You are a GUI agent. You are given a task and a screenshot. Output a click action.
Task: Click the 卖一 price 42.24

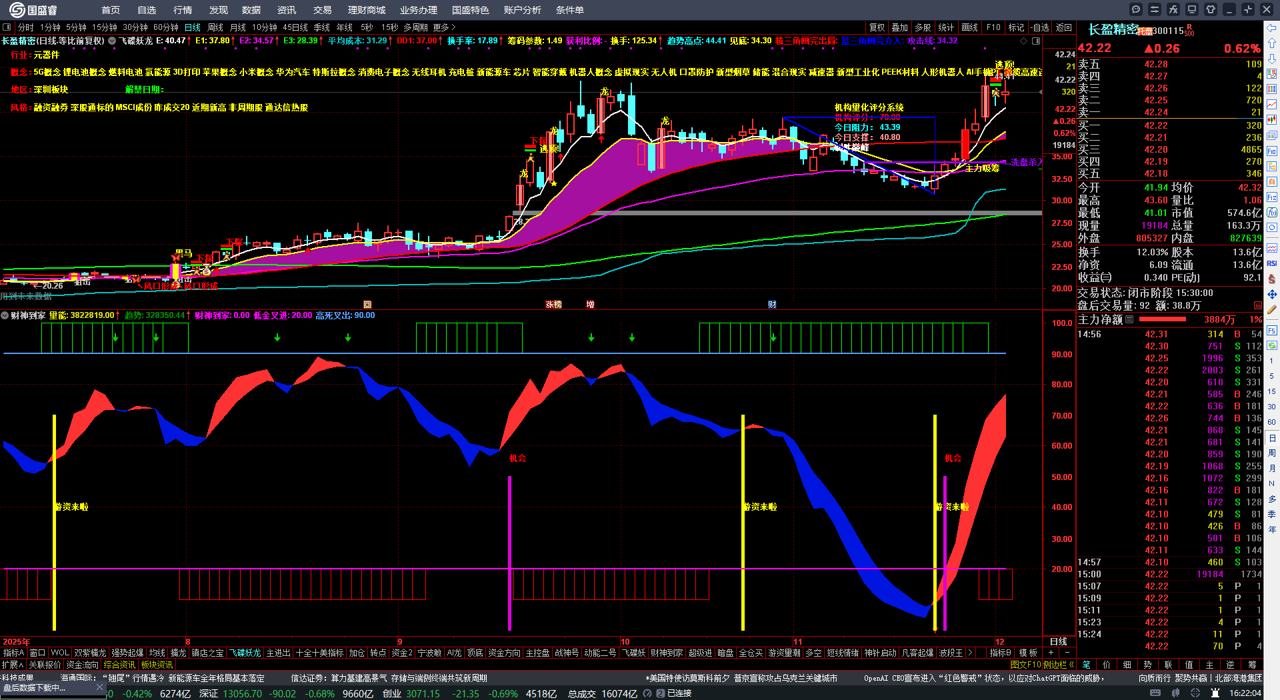click(x=1156, y=112)
